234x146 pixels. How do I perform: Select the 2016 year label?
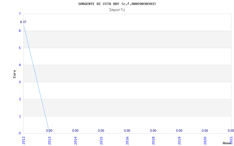(127, 141)
